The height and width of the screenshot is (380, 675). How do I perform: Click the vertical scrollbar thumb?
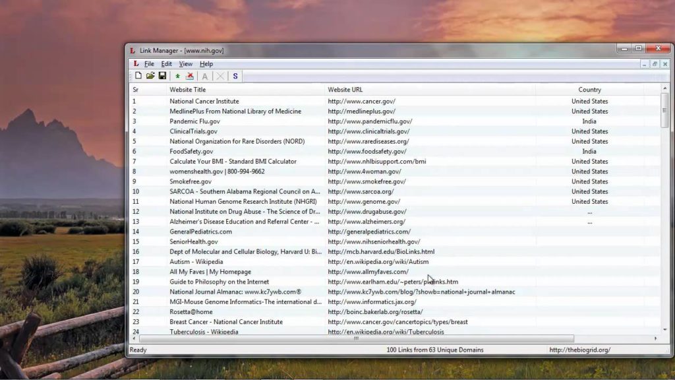pos(664,110)
